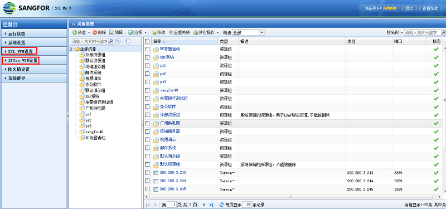This screenshot has height=209, width=446.
Task: Expand the 系统设置 sidebar section
Action: pos(34,43)
